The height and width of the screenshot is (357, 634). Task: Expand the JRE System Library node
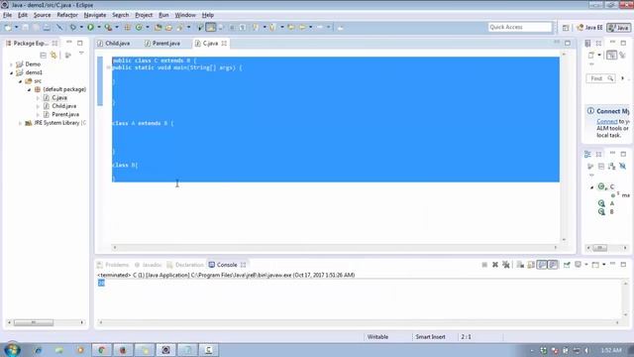(x=20, y=123)
